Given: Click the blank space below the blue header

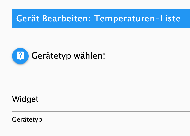Looking at the screenshot, I should pyautogui.click(x=101, y=37).
